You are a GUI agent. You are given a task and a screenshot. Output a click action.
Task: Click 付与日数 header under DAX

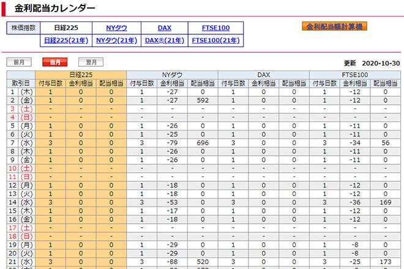(x=233, y=83)
